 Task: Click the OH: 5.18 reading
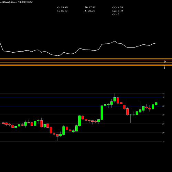tap(118, 11)
